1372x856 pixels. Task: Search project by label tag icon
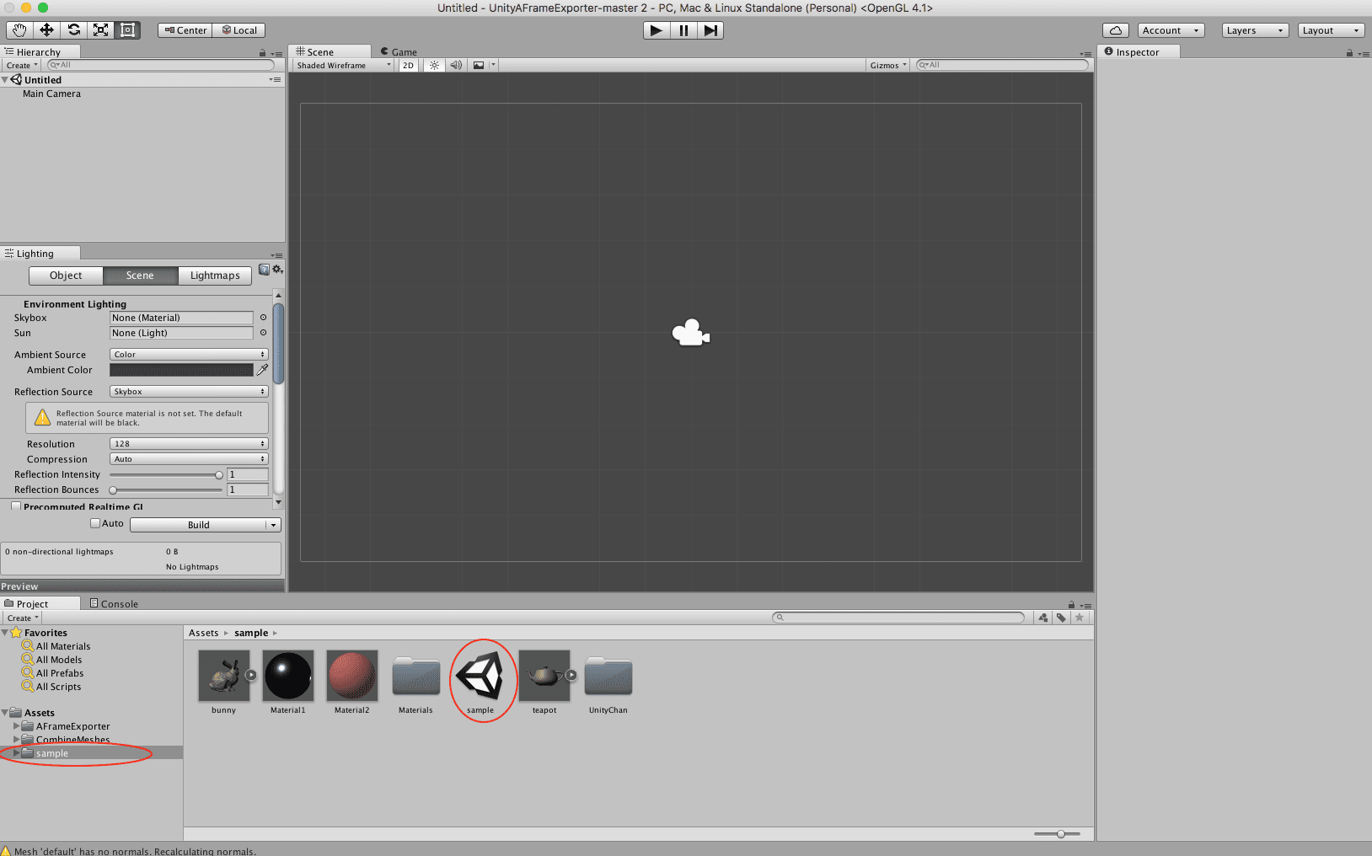(1061, 618)
